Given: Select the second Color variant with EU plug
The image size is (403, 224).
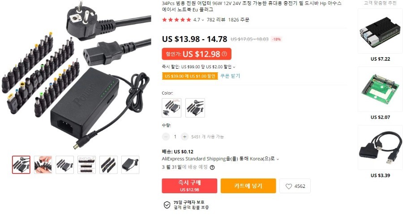Looking at the screenshot, I should (x=195, y=108).
